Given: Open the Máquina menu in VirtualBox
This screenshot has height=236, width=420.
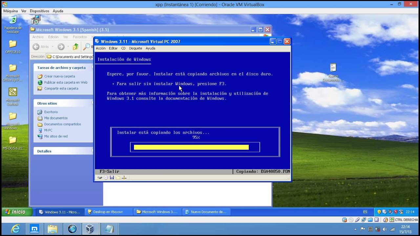Looking at the screenshot, I should coord(10,11).
